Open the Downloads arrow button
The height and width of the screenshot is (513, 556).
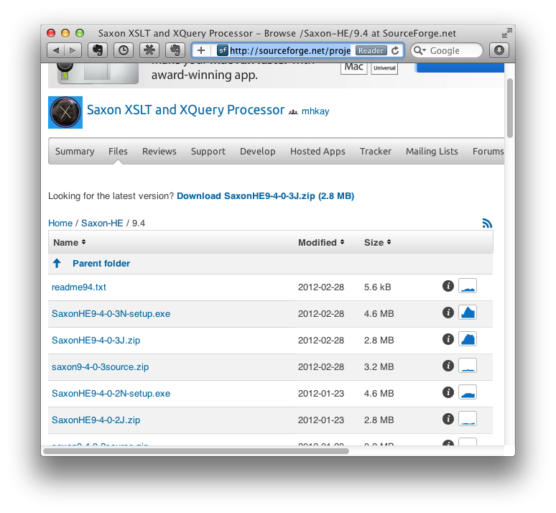tap(499, 50)
